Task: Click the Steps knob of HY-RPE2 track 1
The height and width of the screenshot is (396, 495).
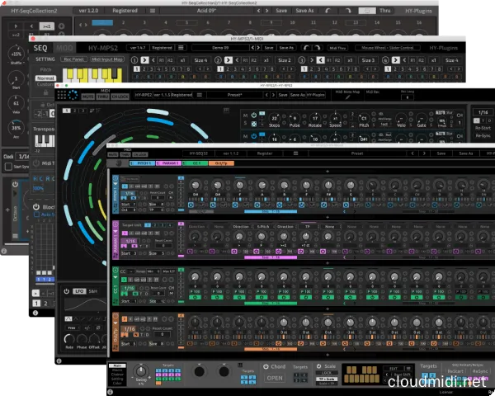Action: pos(275,118)
